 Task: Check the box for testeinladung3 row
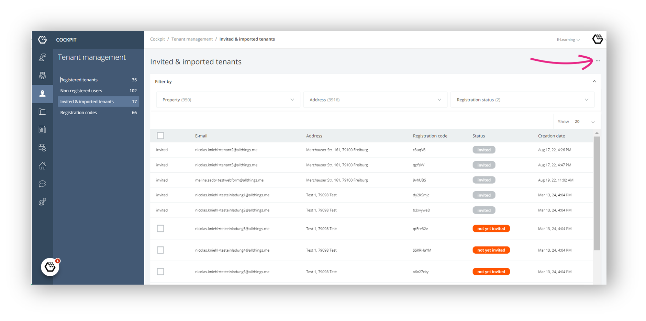point(160,228)
